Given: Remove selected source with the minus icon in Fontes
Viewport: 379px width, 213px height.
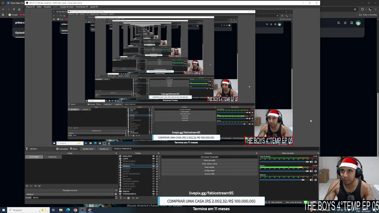Looking at the screenshot, I should coord(124,198).
